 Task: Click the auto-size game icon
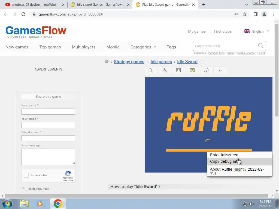tap(192, 70)
